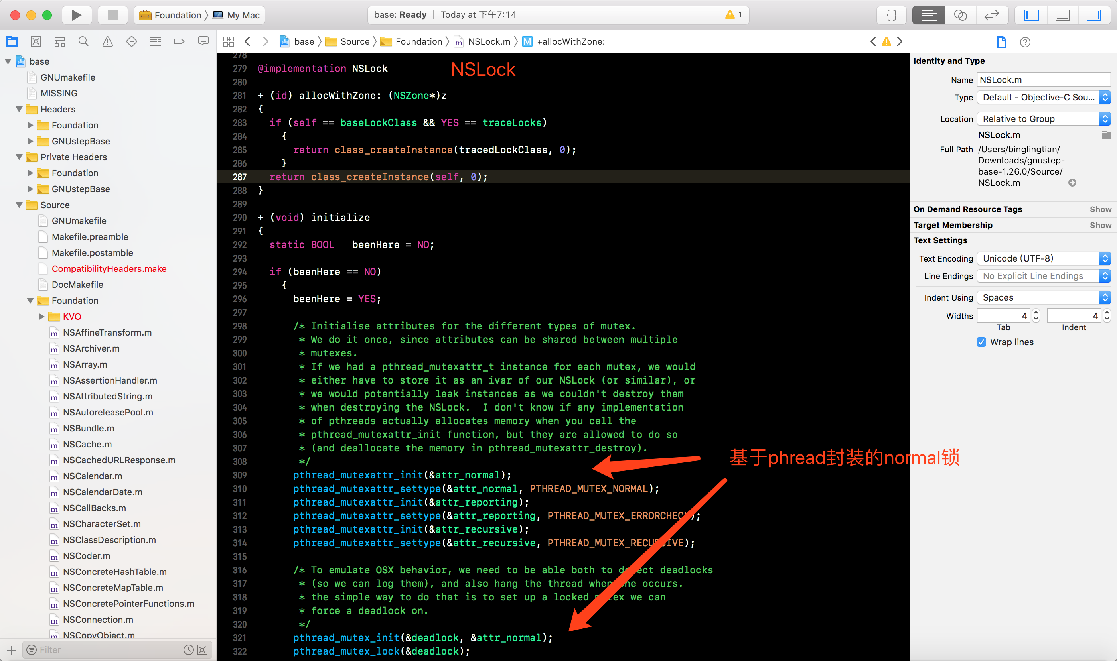Show the Symbol navigator

(60, 42)
